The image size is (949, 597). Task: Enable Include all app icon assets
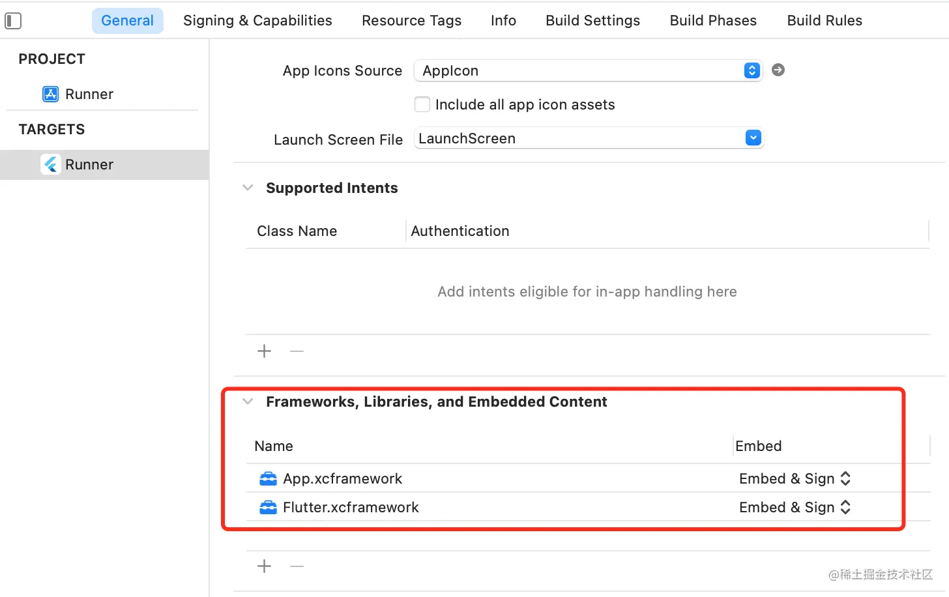point(422,104)
